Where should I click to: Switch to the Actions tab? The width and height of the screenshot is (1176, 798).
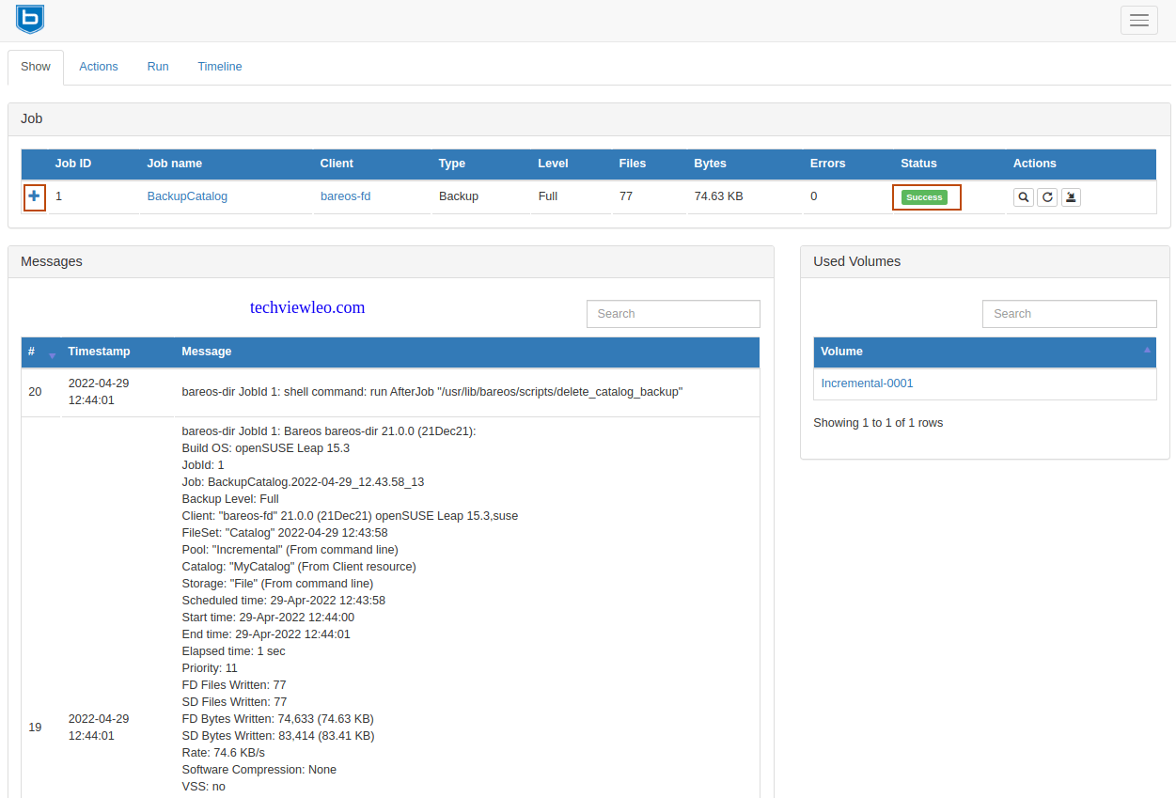point(99,67)
